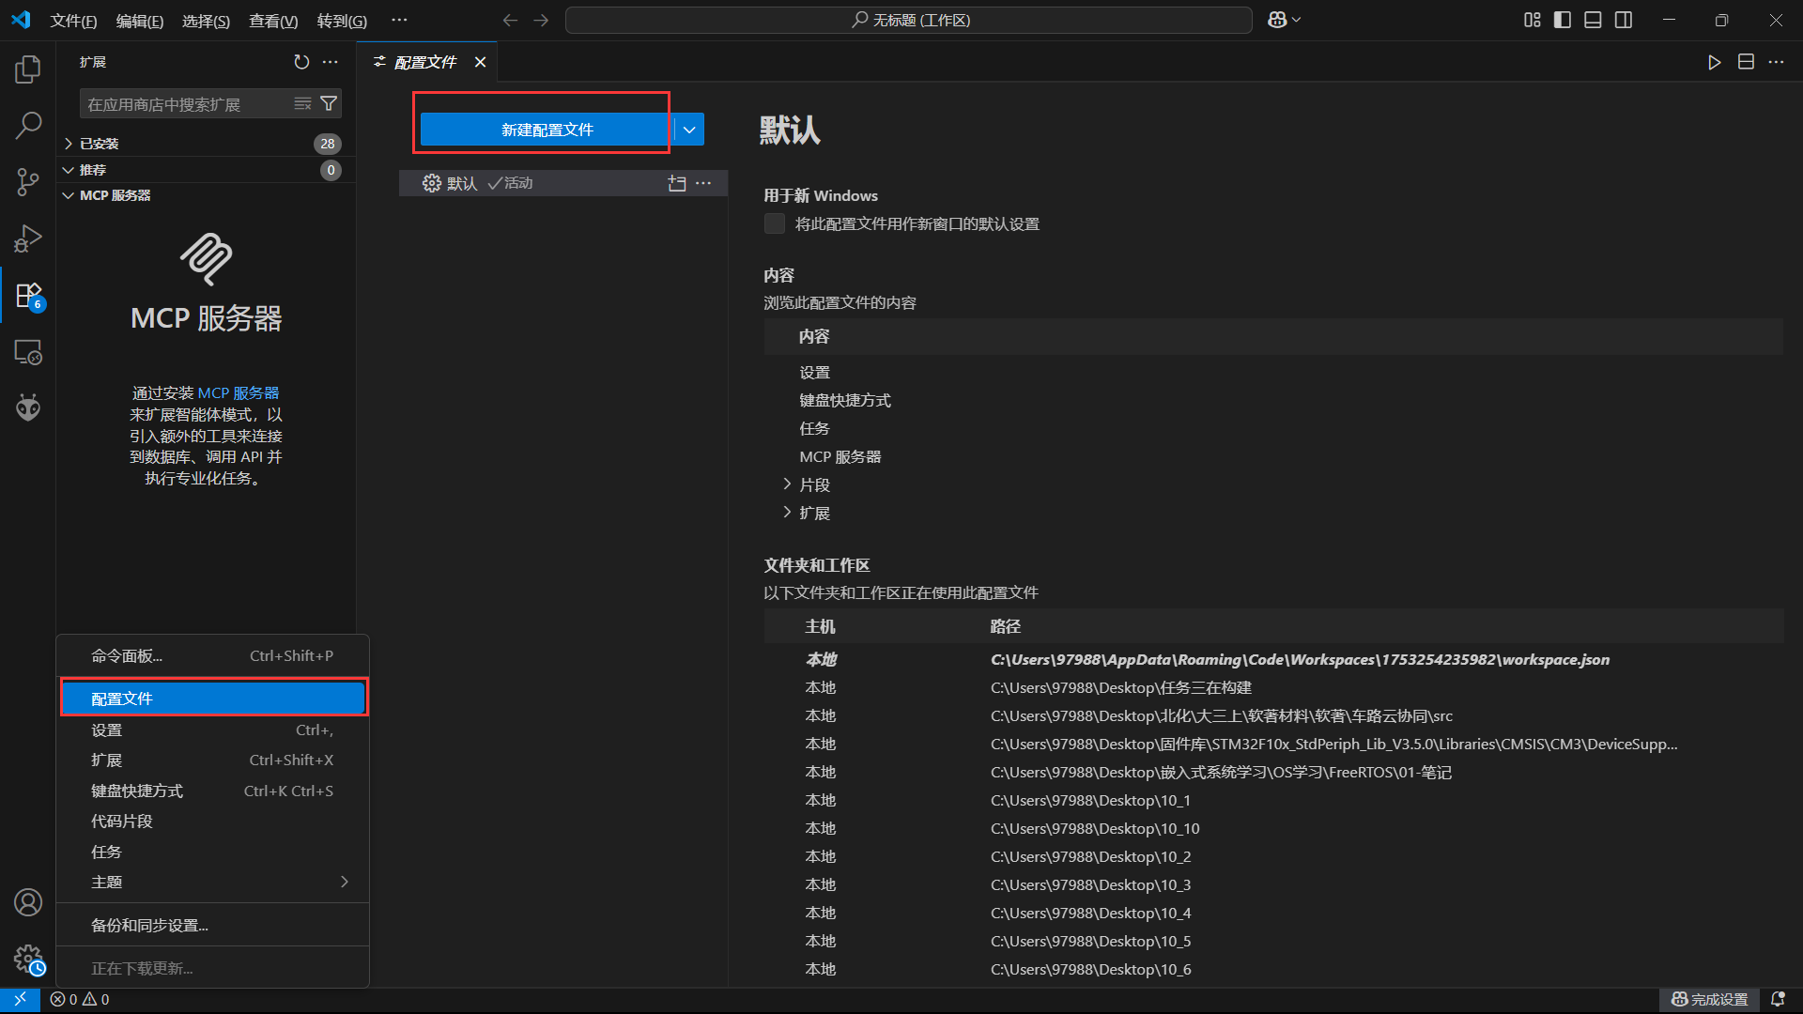Open the Explorer view in activity bar

tap(28, 69)
